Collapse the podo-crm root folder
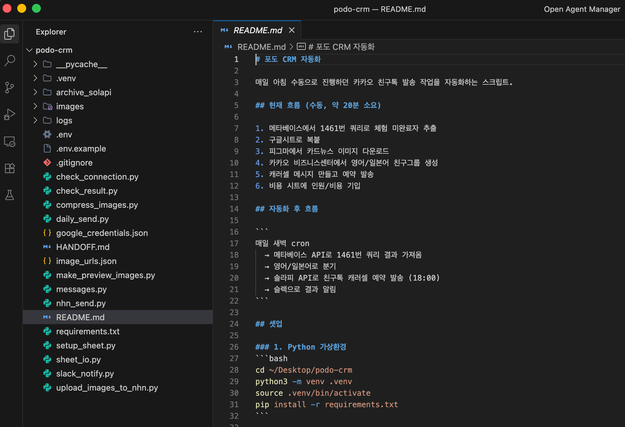Screen dimensions: 625x427 [x=118, y=50]
